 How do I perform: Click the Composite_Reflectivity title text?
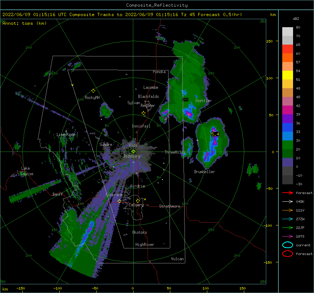[x=157, y=5]
